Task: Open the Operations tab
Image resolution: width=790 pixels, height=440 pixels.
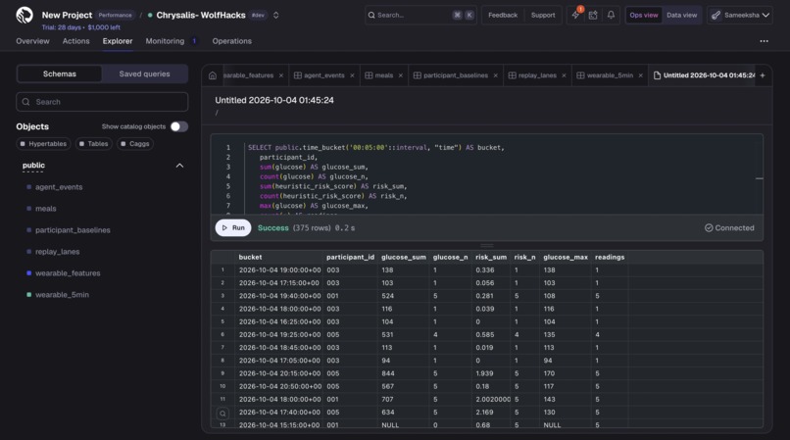Action: pos(231,41)
